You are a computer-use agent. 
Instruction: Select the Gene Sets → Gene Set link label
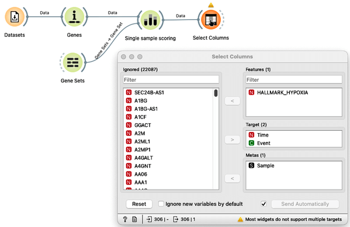(x=109, y=41)
